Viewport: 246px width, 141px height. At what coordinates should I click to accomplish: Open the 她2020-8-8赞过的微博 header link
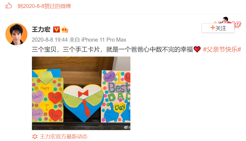[44, 6]
